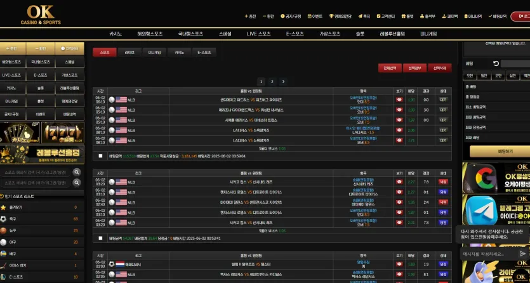Open 충전 deposit link in top header
530x283 pixels.
251,16
